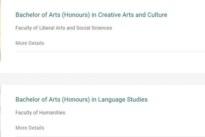Open Bachelor of Arts in Creative Arts and Culture
205x137 pixels.
(x=91, y=15)
